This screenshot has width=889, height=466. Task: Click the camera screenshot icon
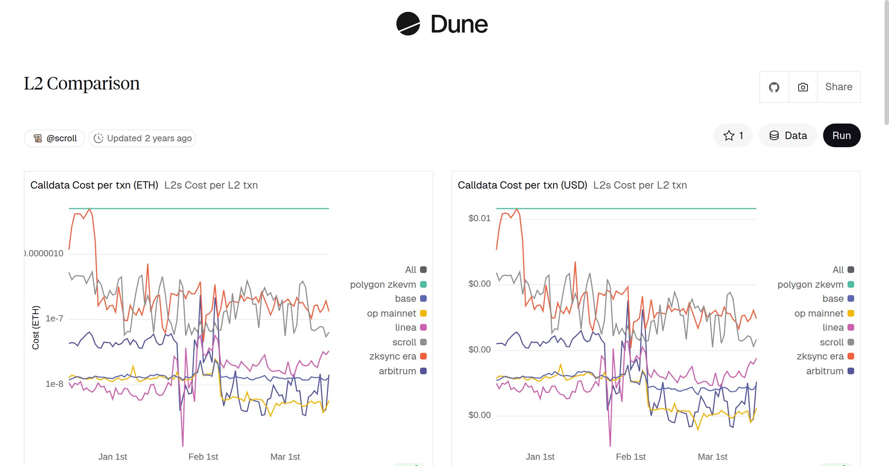click(803, 87)
